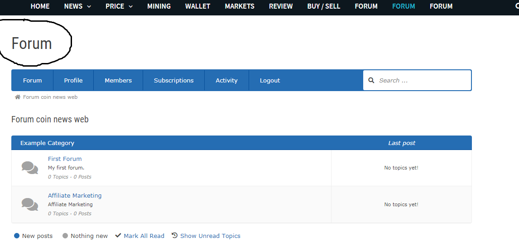Viewport: 519px width, 247px height.
Task: Click the Mark All Read checkmark icon
Action: (x=118, y=236)
